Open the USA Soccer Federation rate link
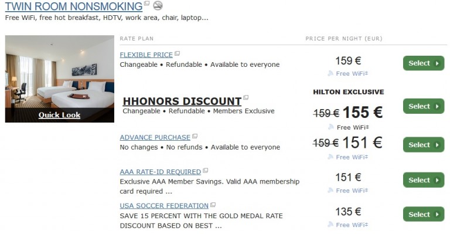The width and height of the screenshot is (450, 234). (164, 206)
